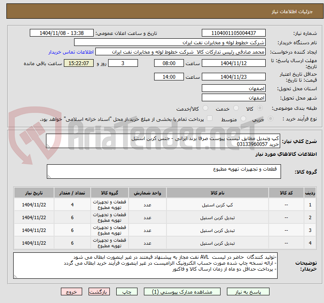Click the goods group text area
The width and height of the screenshot is (324, 303).
(163, 172)
